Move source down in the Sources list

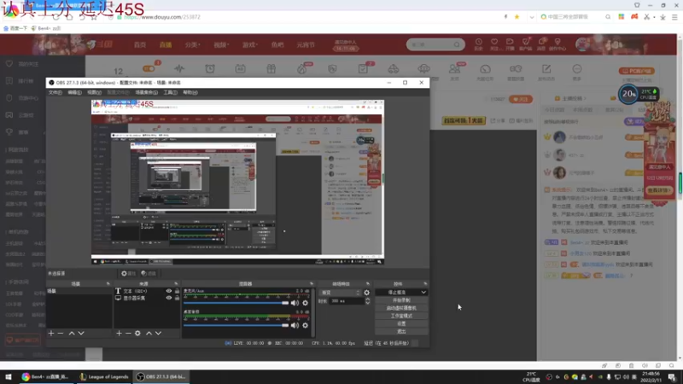(x=158, y=333)
